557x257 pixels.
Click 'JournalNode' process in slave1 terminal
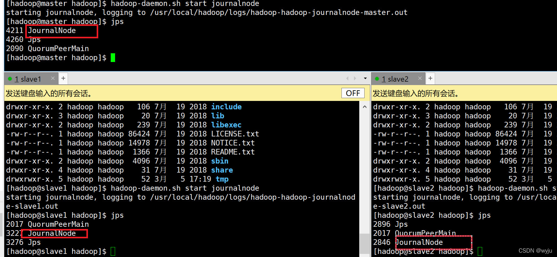click(x=52, y=233)
